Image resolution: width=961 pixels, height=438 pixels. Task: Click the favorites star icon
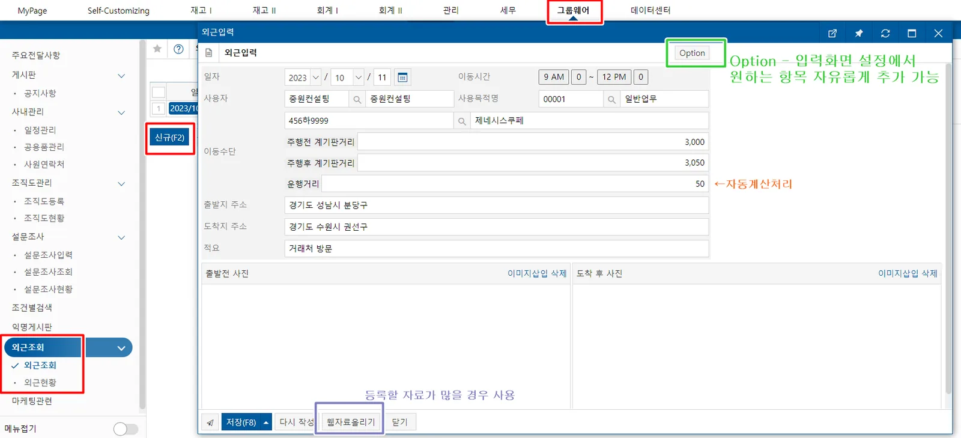(157, 49)
